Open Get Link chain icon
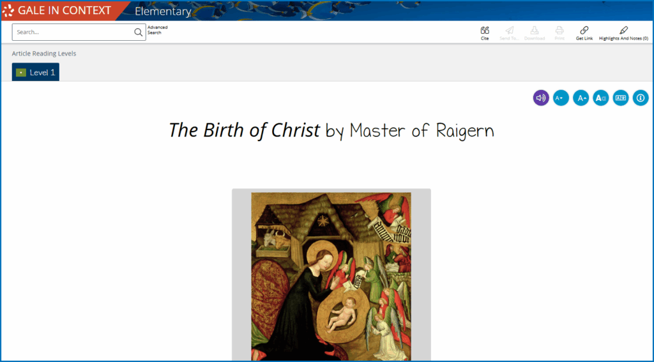Image resolution: width=654 pixels, height=362 pixels. [x=584, y=30]
